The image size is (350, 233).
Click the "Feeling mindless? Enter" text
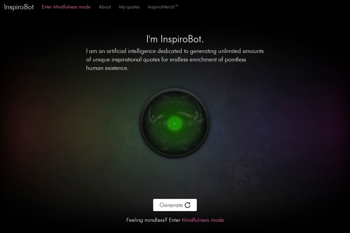coord(153,220)
